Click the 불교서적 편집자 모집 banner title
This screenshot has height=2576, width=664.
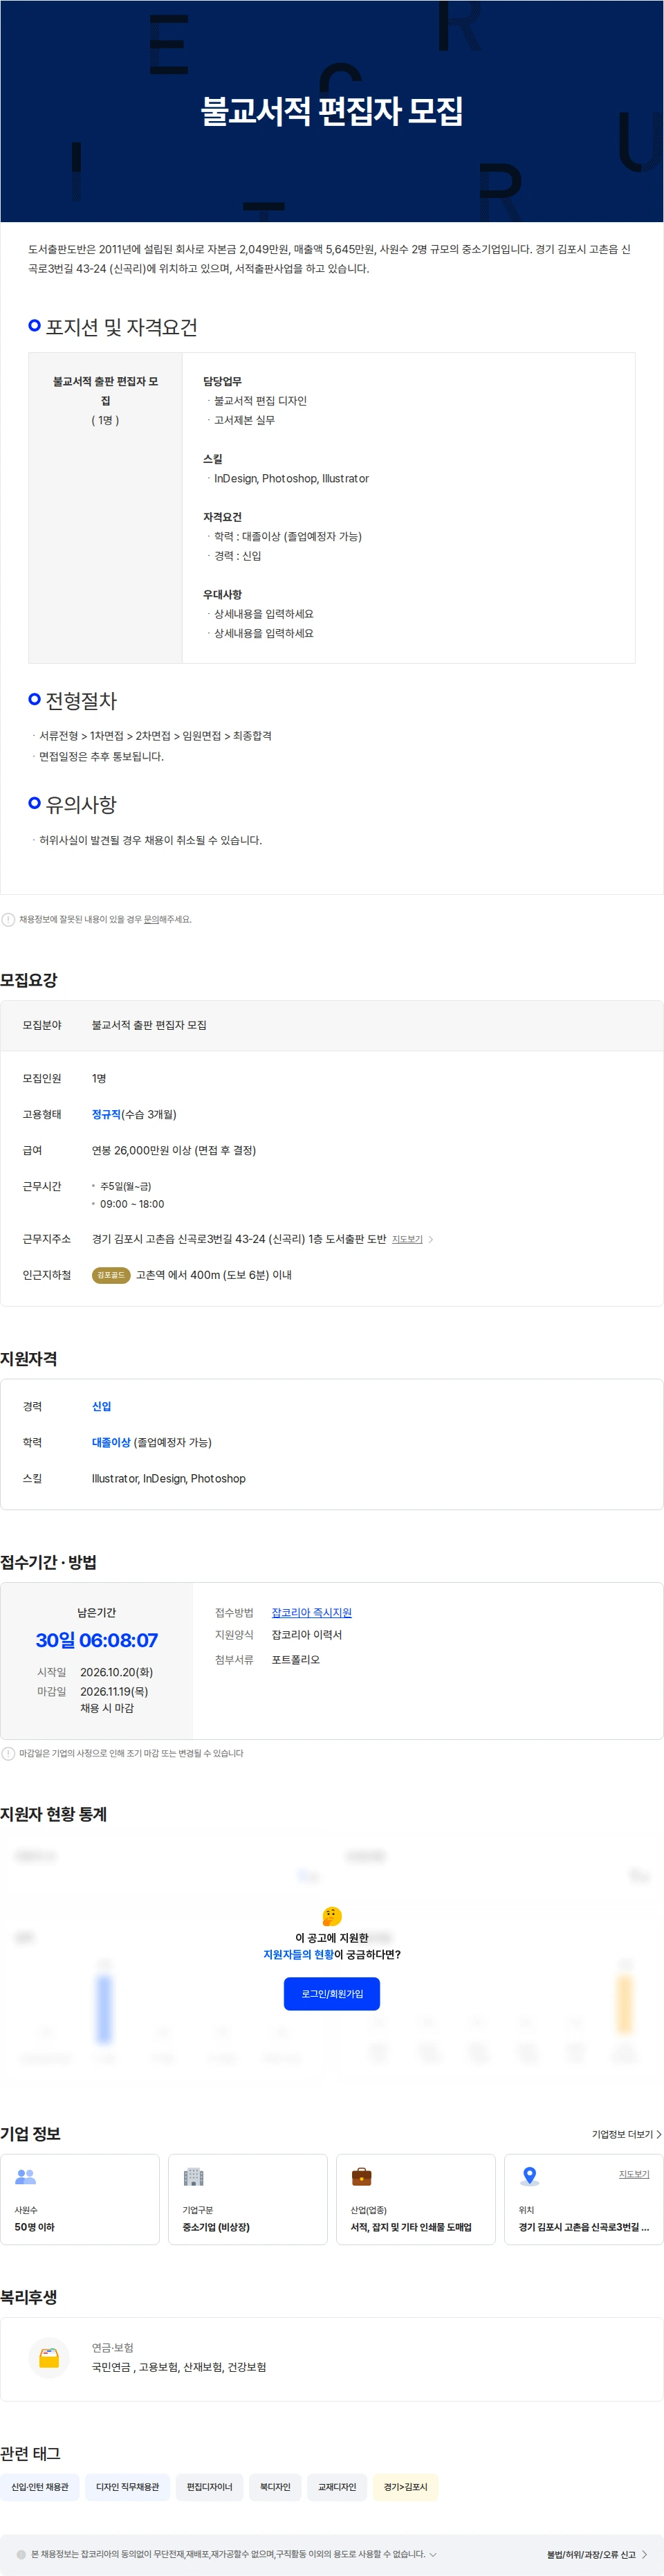click(x=332, y=111)
